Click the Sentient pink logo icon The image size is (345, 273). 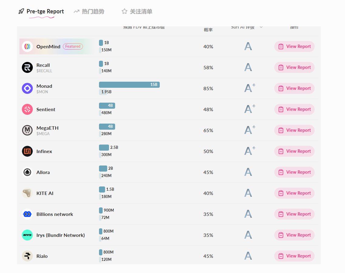[27, 109]
